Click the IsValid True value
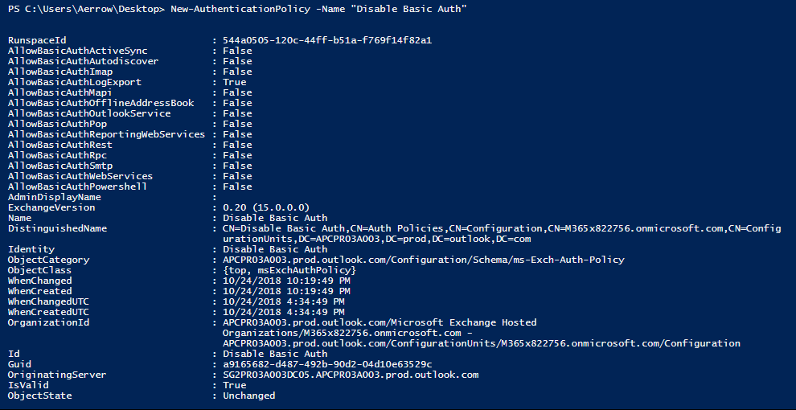 click(235, 385)
